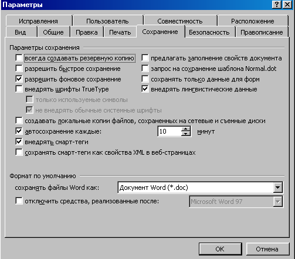Enable "внедрять шрифты TrueType" checkbox

19,89
